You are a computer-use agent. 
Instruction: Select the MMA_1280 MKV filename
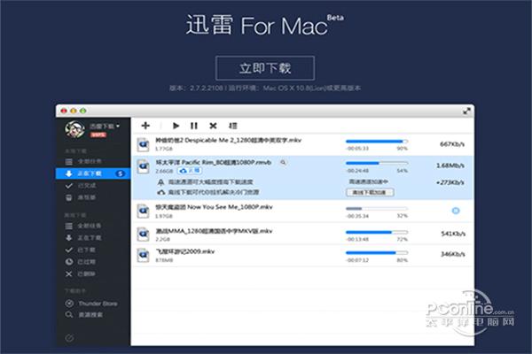(214, 231)
